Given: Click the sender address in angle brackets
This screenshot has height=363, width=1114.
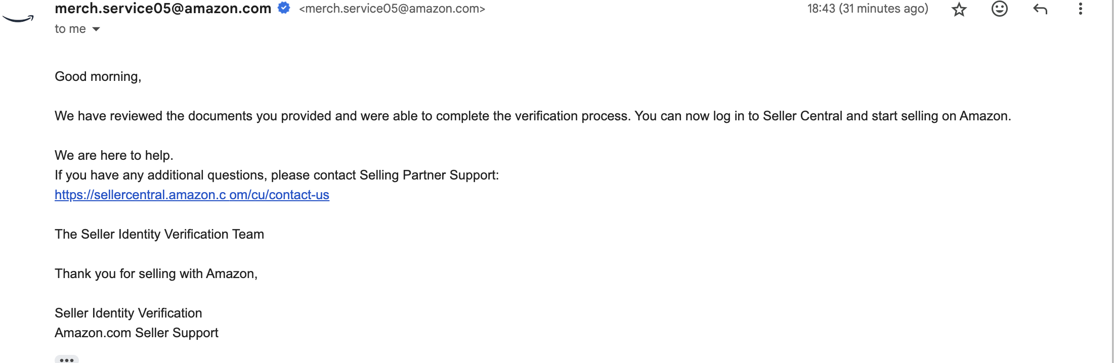Looking at the screenshot, I should (392, 9).
